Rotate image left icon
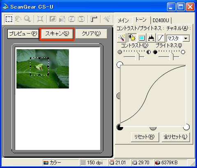 click(72, 19)
